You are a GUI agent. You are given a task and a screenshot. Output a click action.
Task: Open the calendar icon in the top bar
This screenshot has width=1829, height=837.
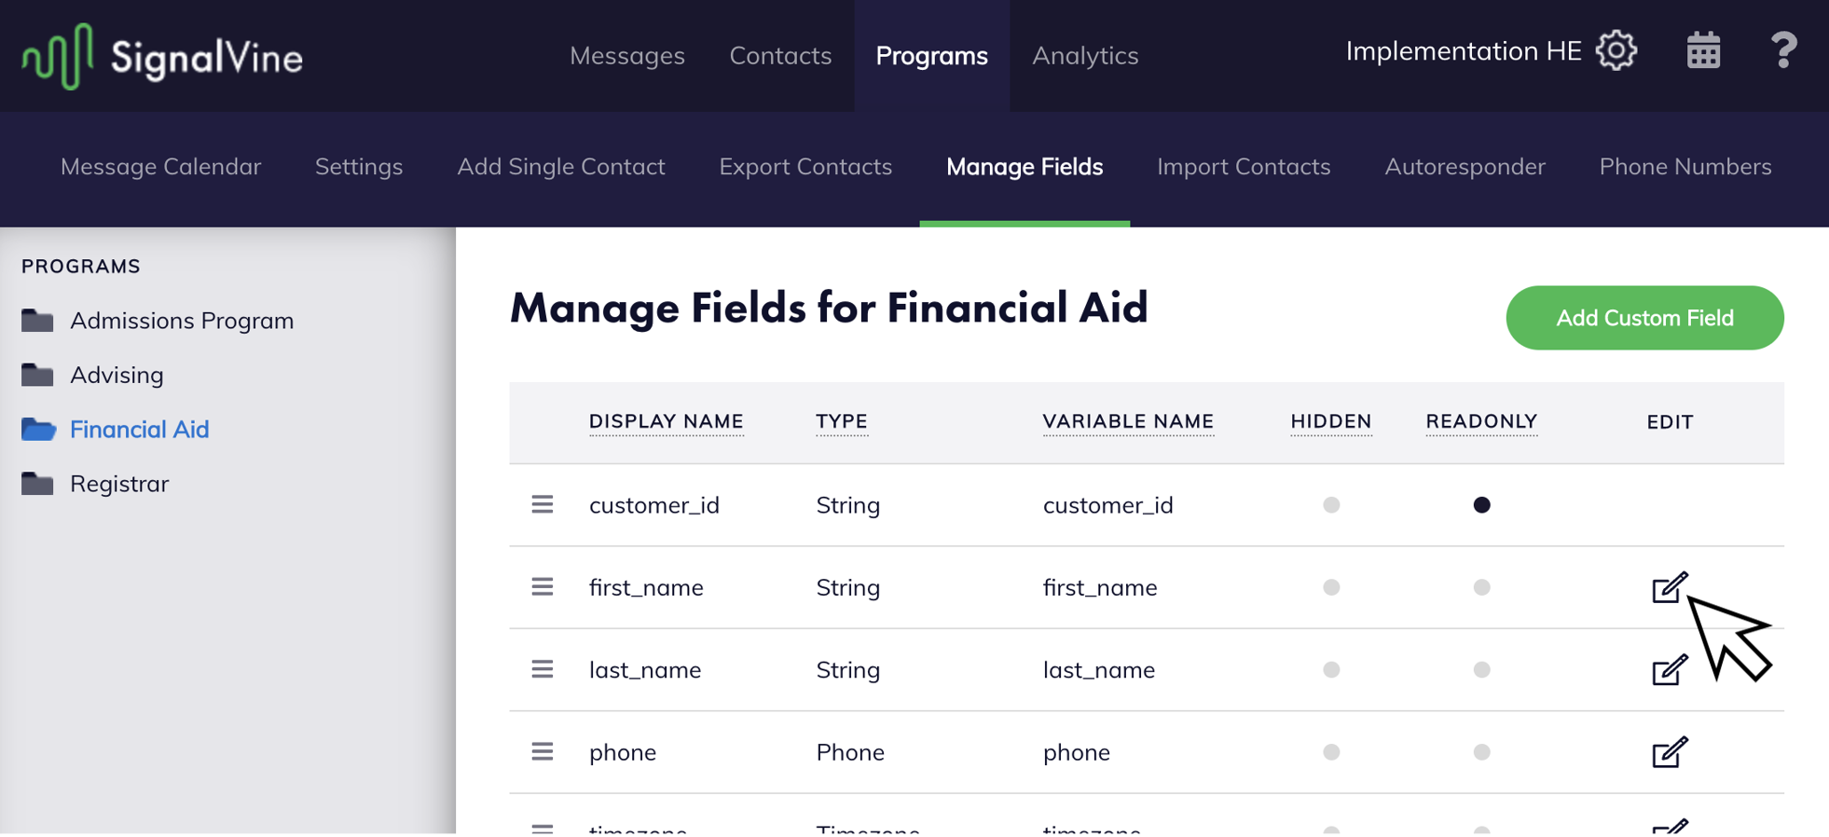1703,51
